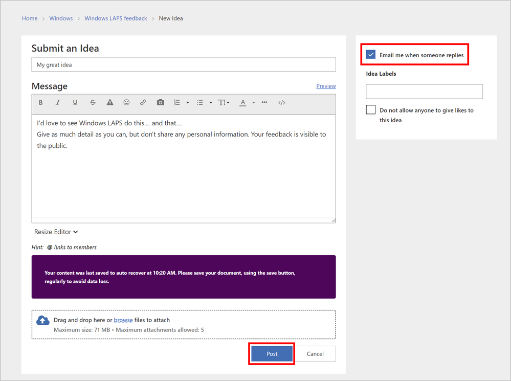Click the 'Submit an Idea' heading

(65, 48)
